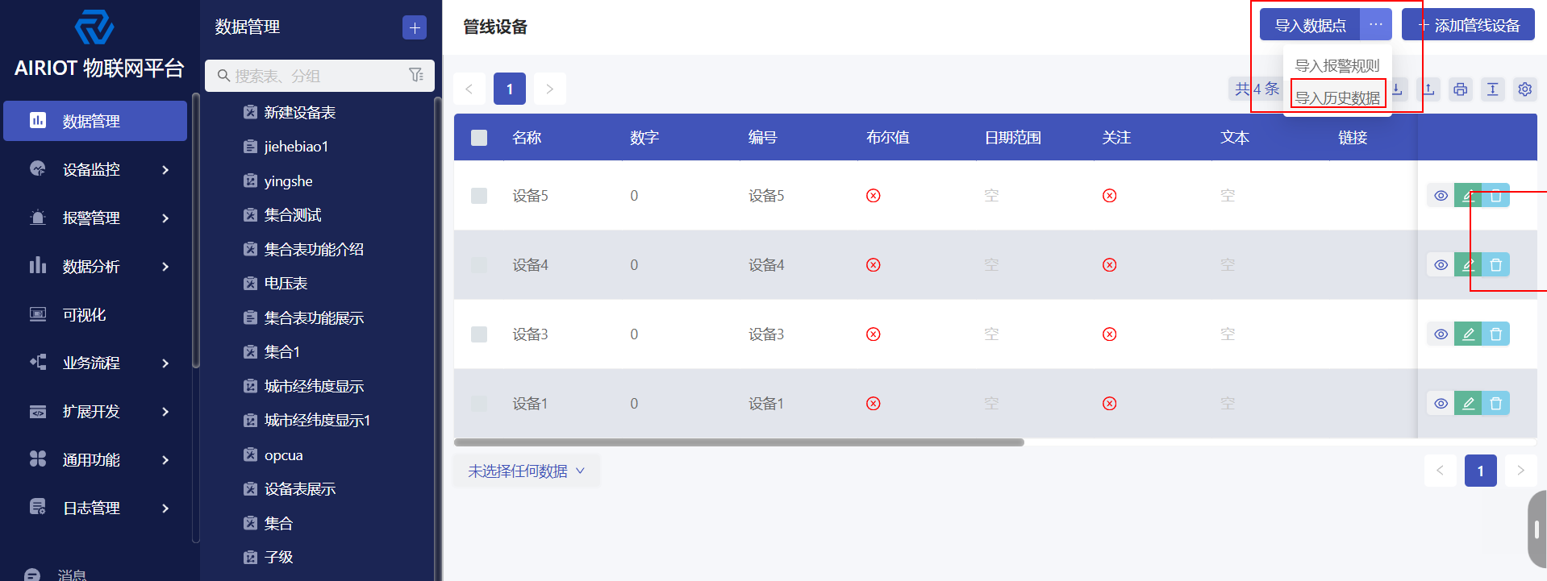Select 导入报警规则 from dropdown menu
1547x581 pixels.
pyautogui.click(x=1337, y=65)
